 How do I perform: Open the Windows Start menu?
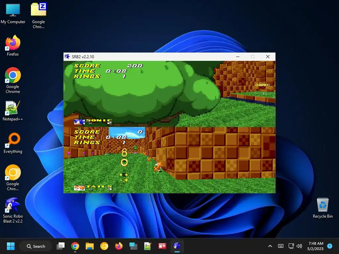pyautogui.click(x=11, y=246)
